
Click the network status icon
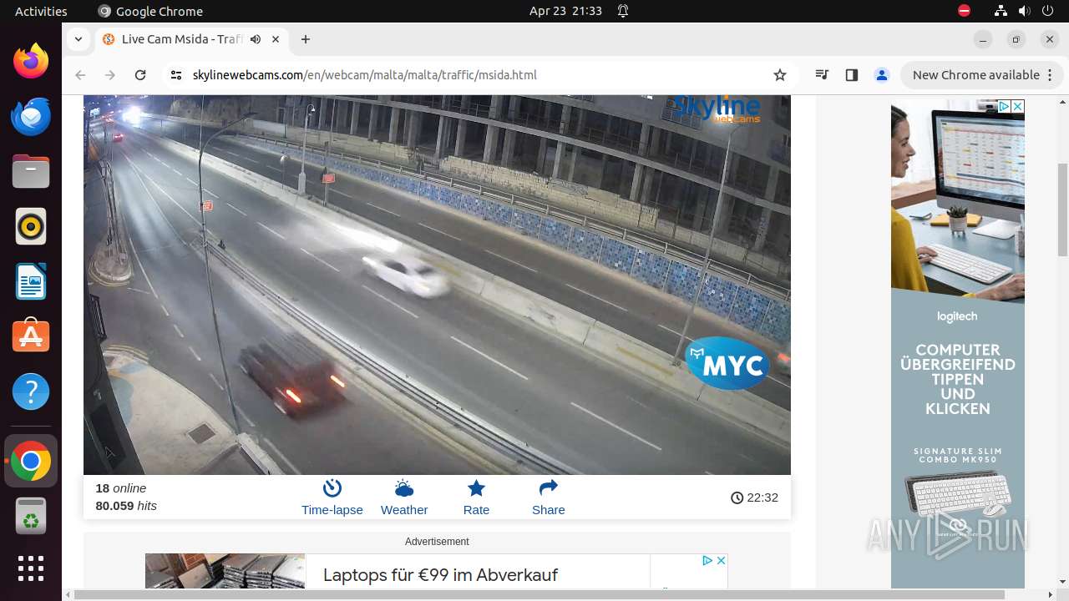pyautogui.click(x=1001, y=11)
